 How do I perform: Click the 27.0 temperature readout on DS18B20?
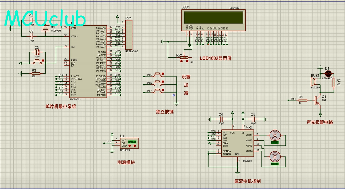tap(132, 142)
